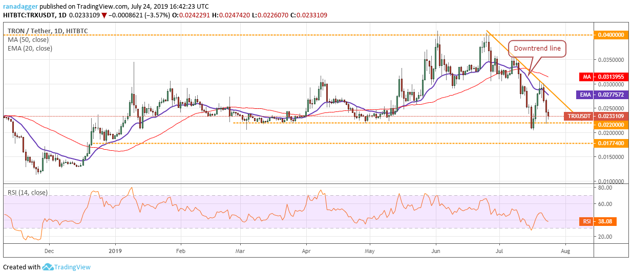Click the MA value 0.0313955
The width and height of the screenshot is (632, 276).
coord(612,77)
